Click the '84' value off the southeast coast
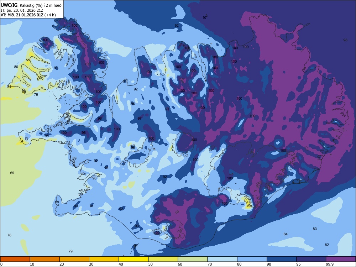356x267 pixels. click(286, 234)
